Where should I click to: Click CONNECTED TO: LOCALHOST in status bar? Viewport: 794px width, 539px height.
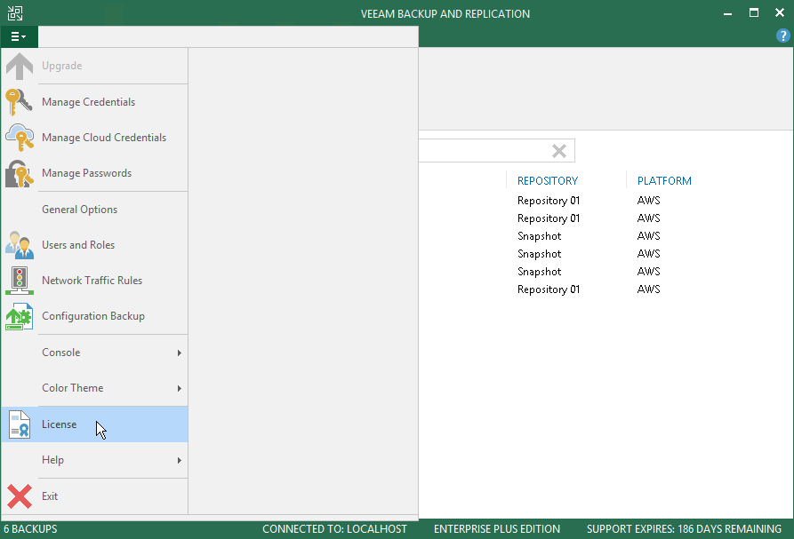point(334,529)
